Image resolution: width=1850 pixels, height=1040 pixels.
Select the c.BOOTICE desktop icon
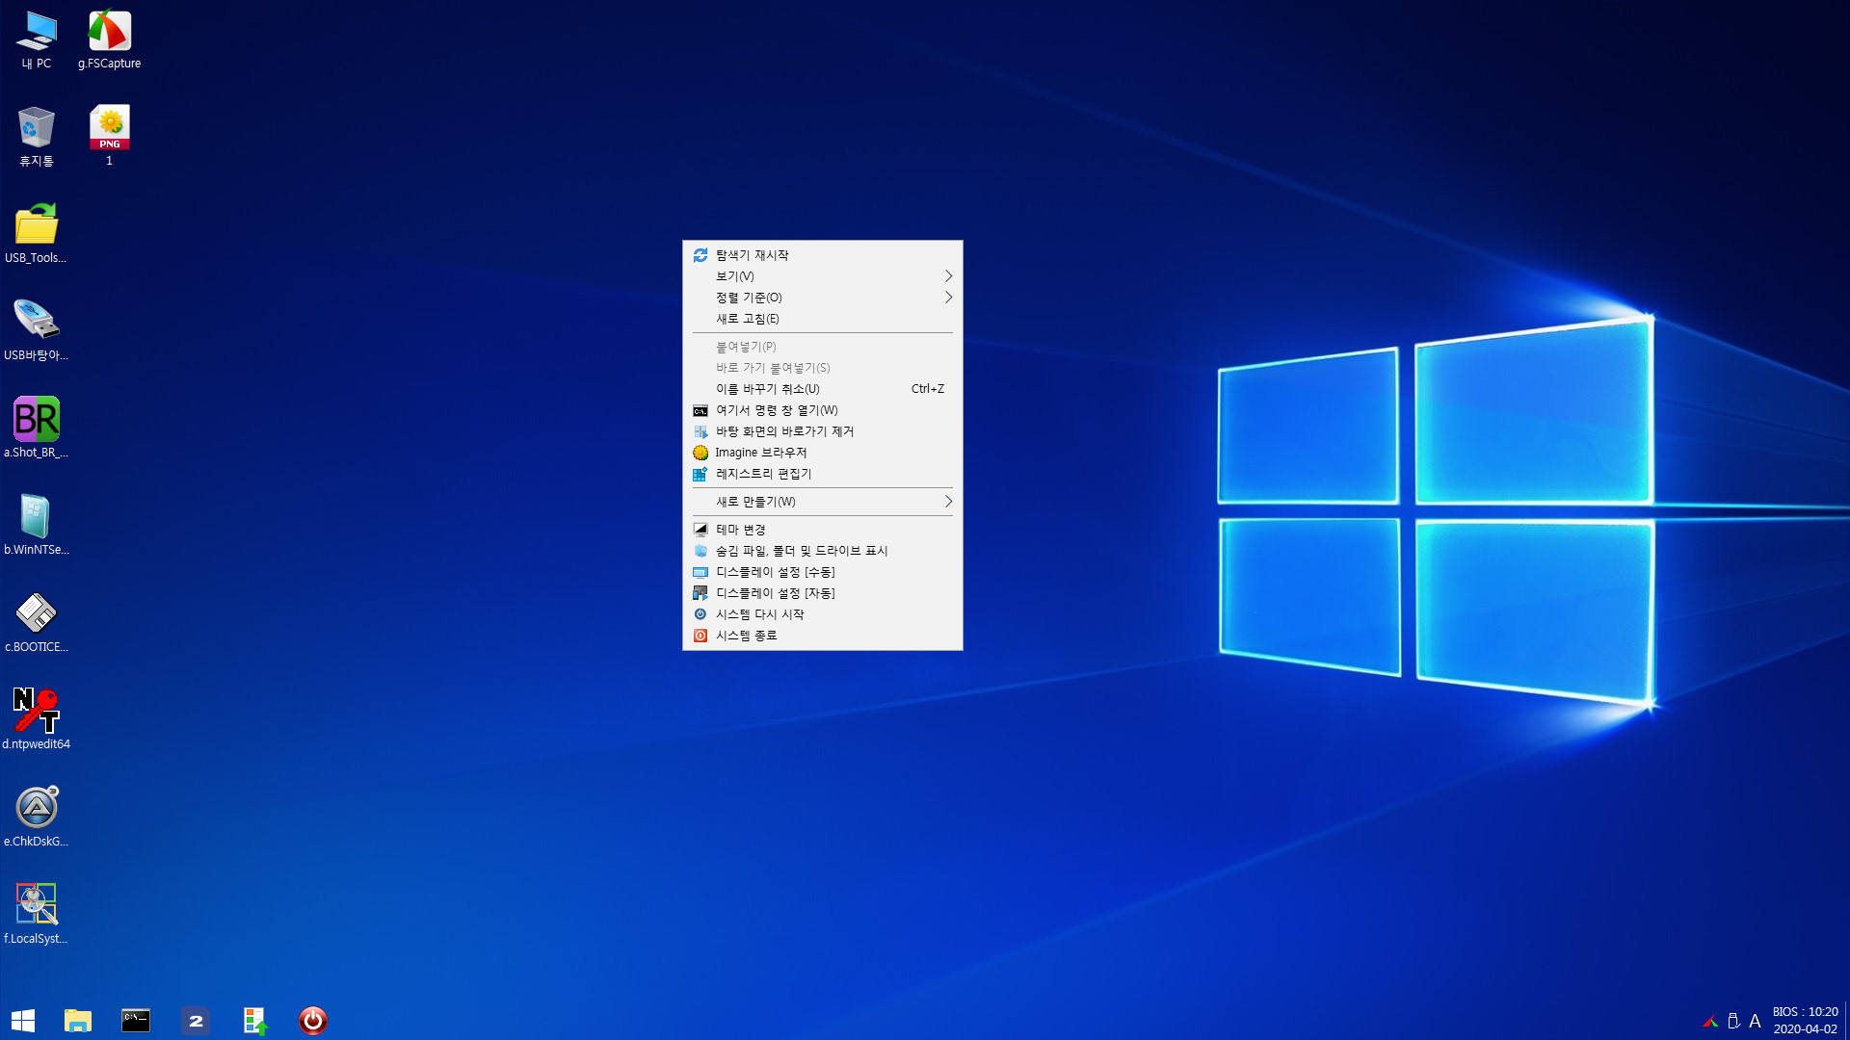[37, 622]
